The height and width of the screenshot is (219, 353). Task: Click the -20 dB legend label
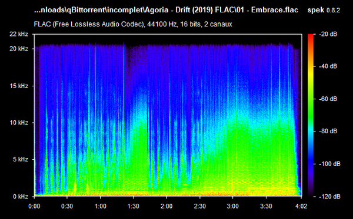(328, 34)
